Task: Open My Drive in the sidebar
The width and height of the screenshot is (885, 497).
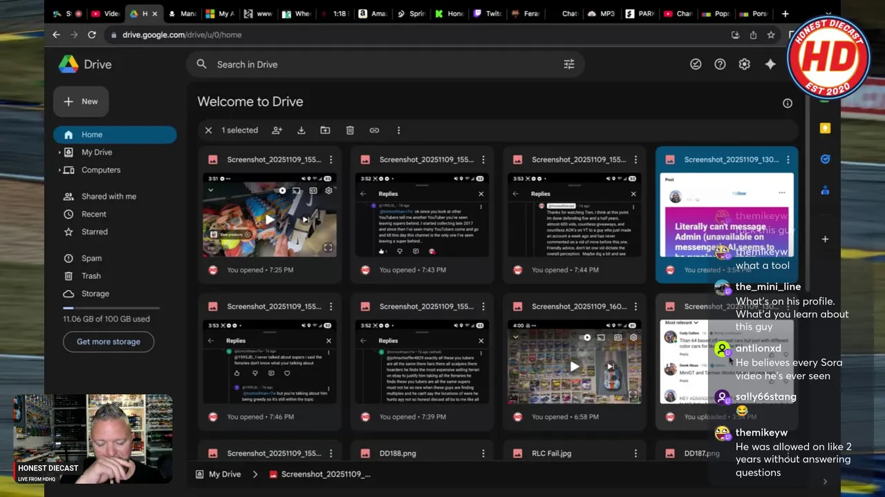Action: [x=97, y=152]
